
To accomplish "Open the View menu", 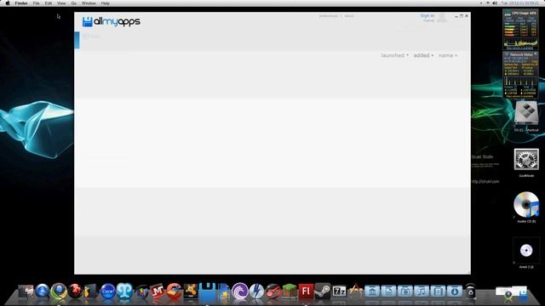I will coord(61,3).
